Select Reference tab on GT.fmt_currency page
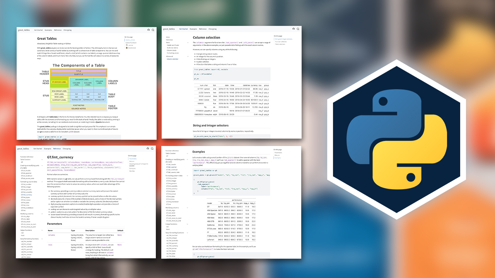 (57, 149)
